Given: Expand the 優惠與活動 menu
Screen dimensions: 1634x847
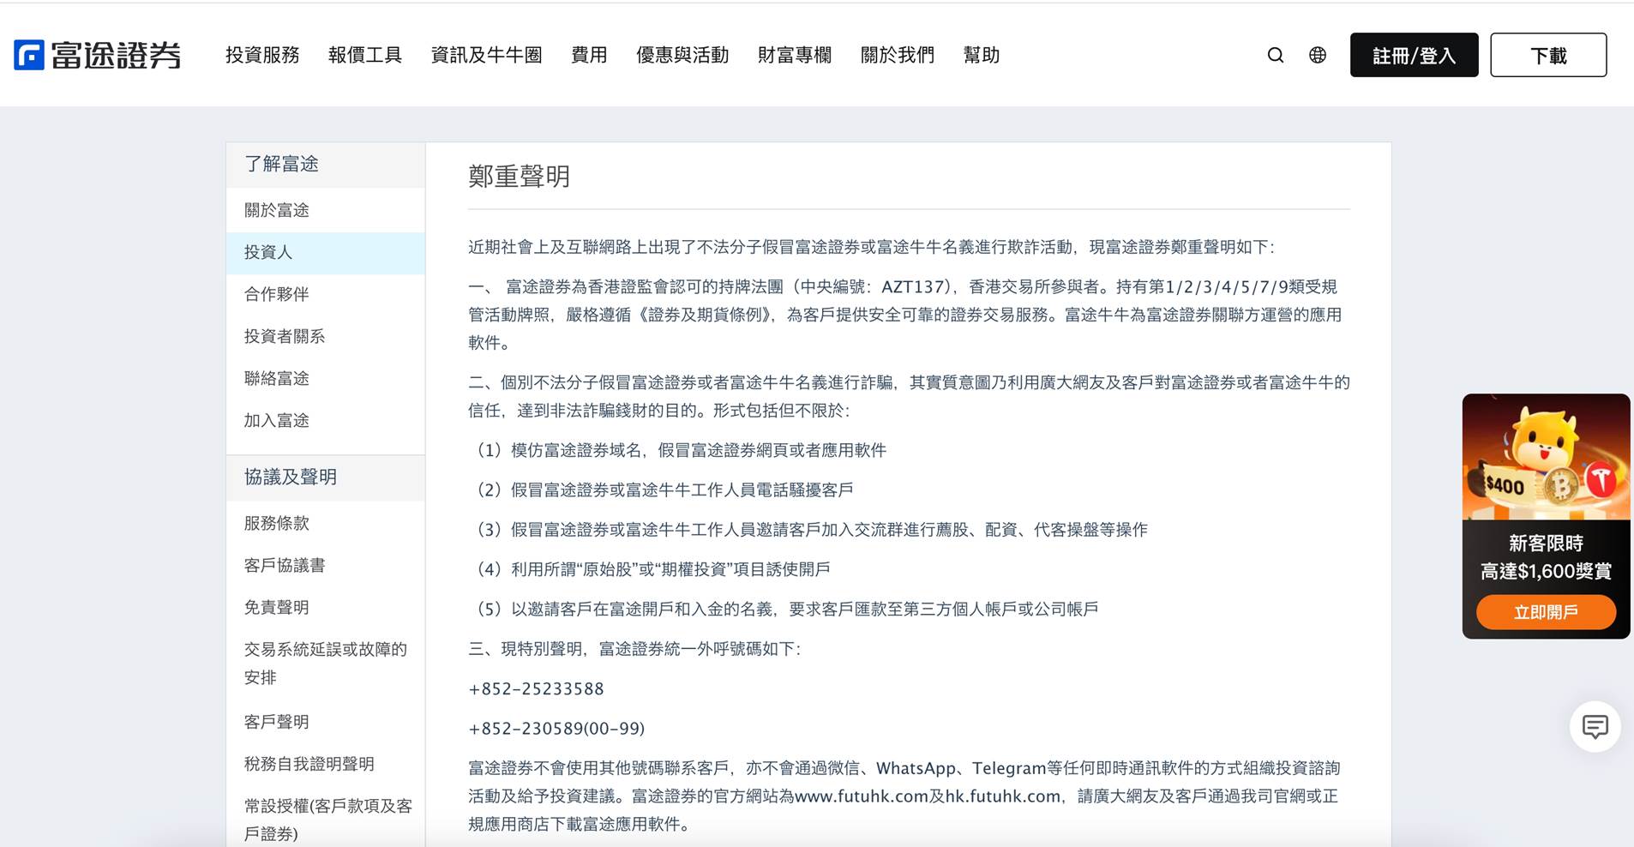Looking at the screenshot, I should 682,55.
